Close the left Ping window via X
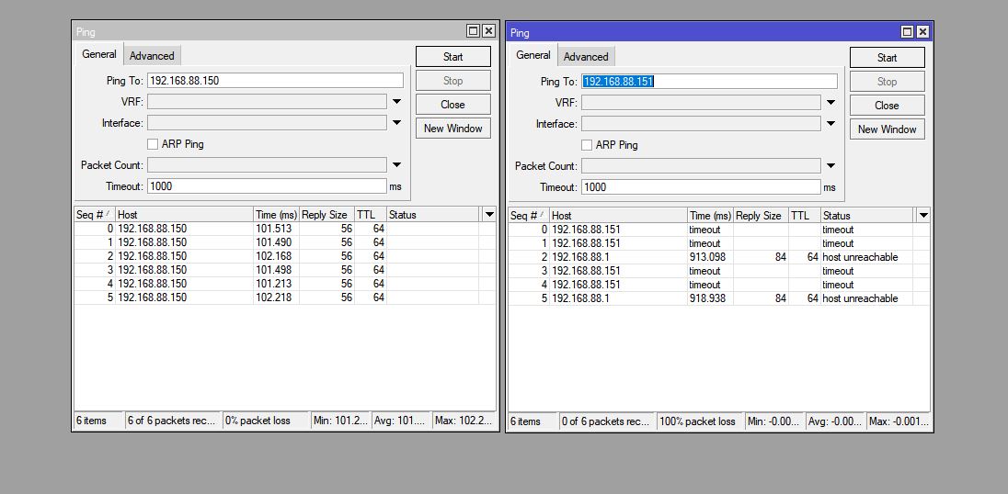Viewport: 1008px width, 494px height. pos(488,31)
